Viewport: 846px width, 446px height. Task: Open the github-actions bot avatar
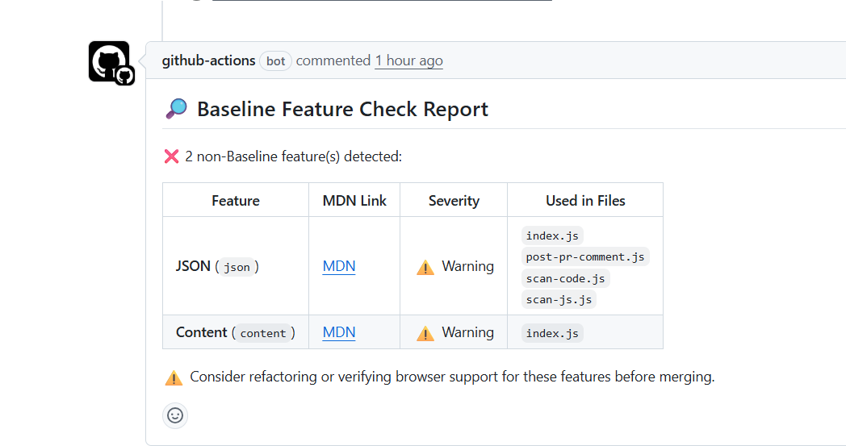click(109, 61)
